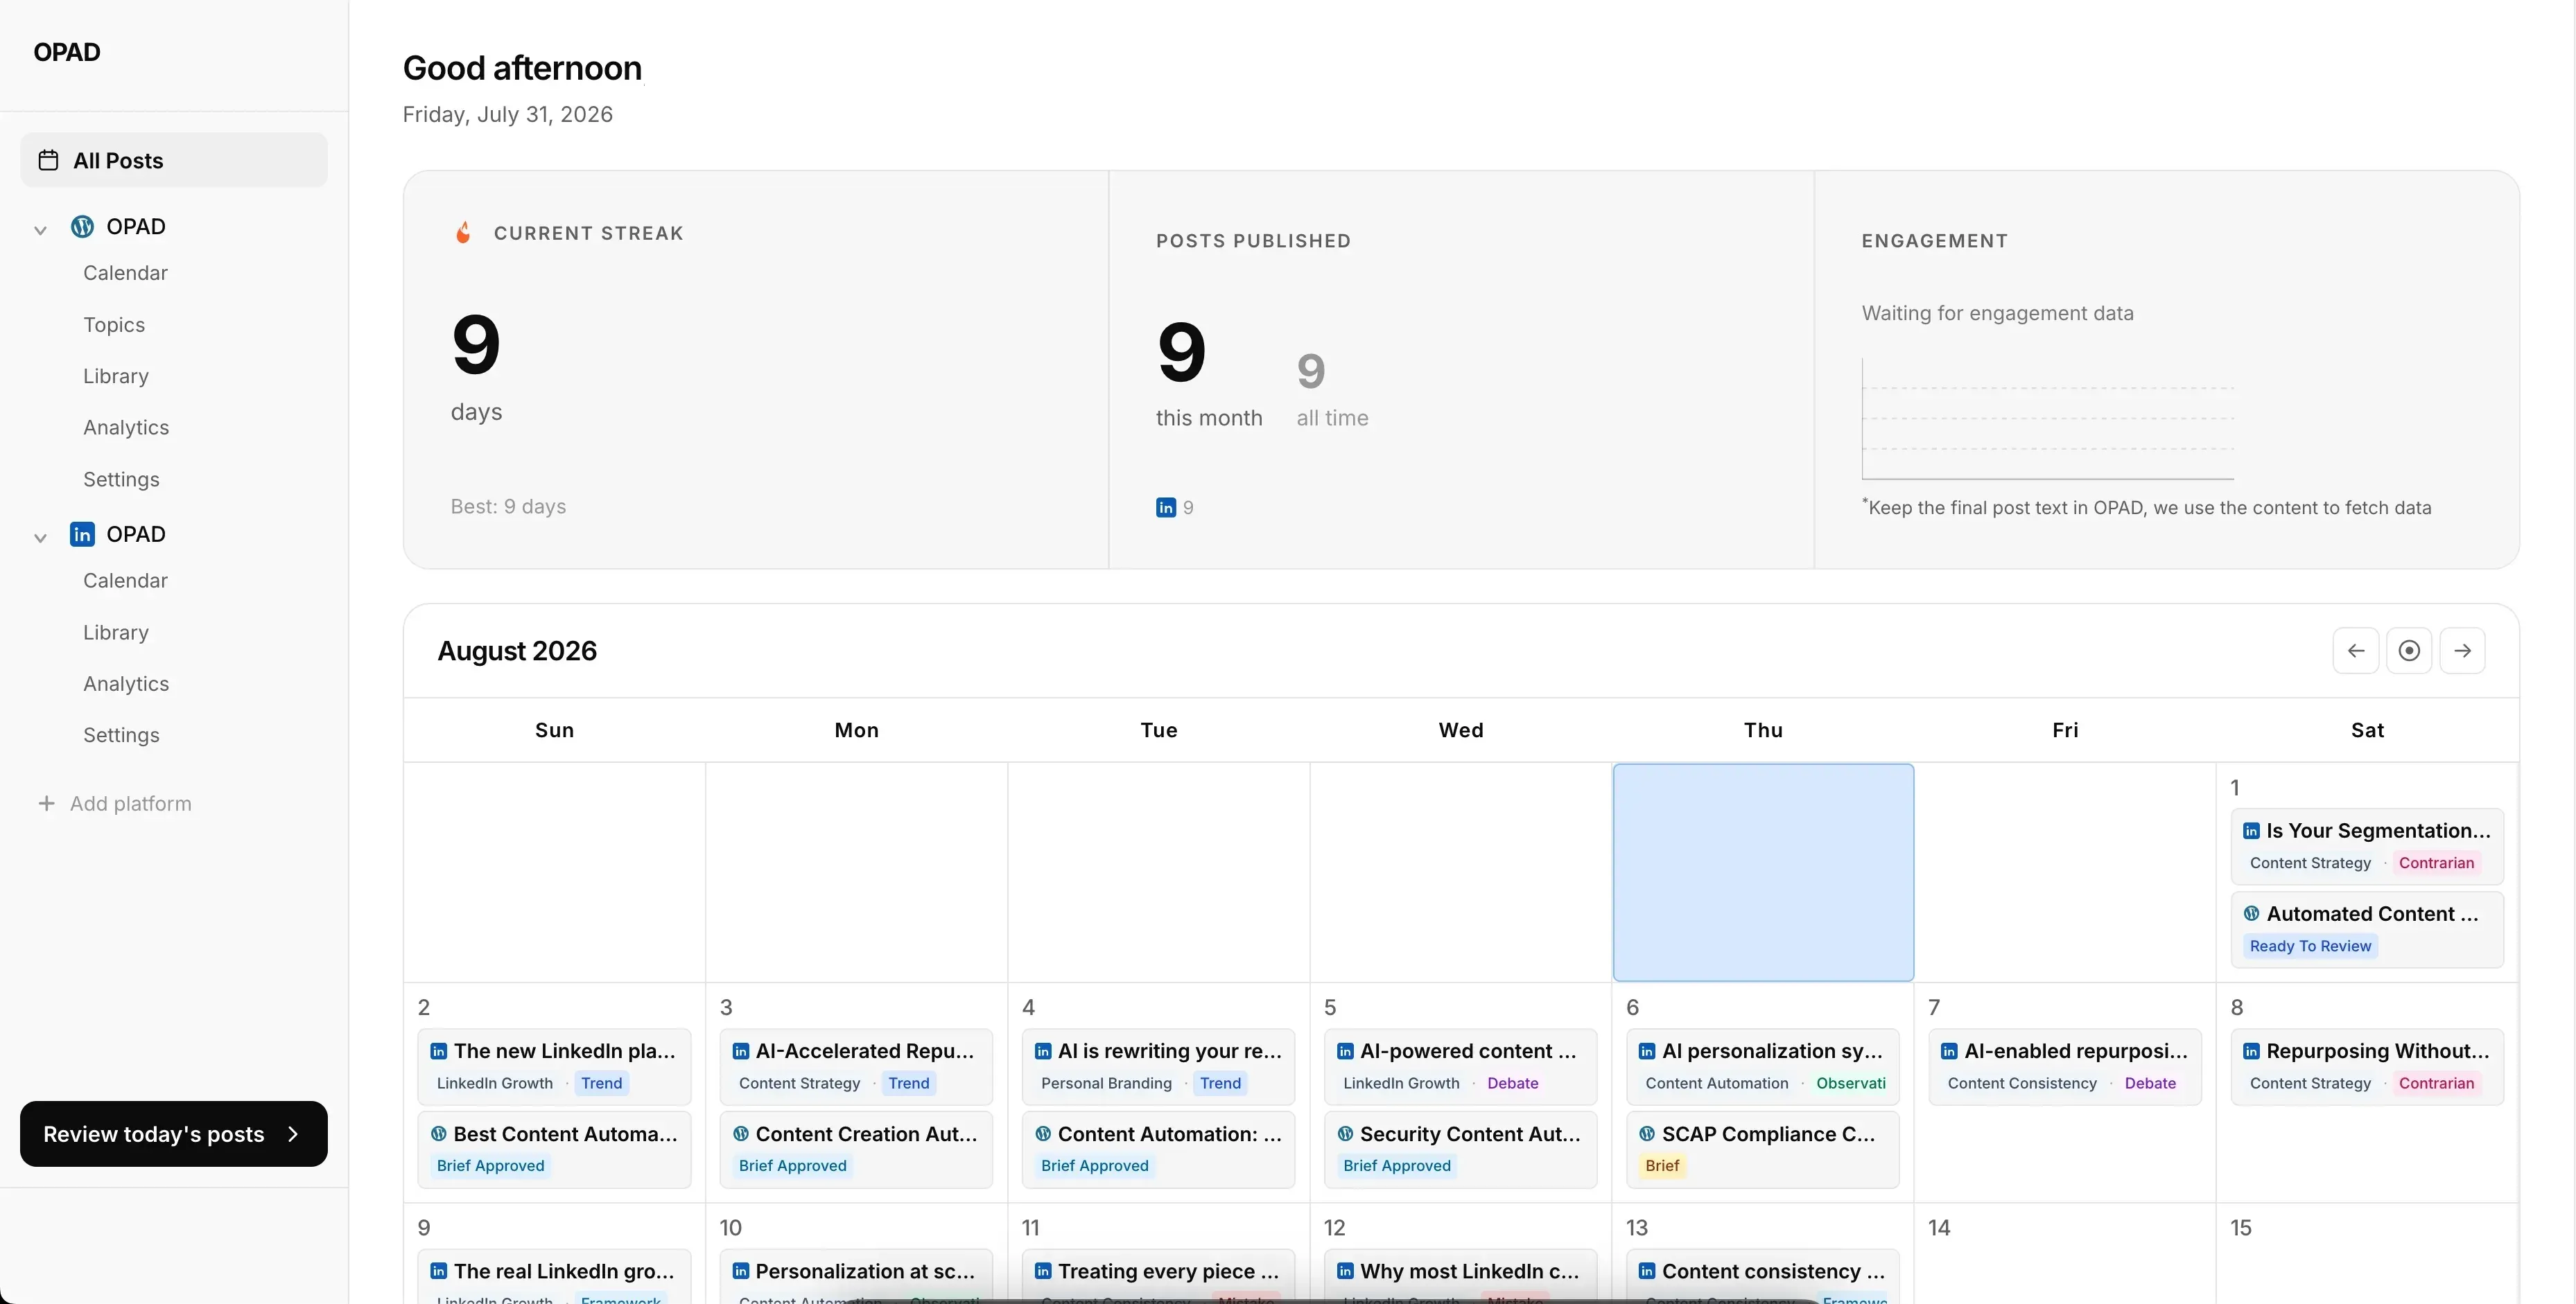Click the 'Why most LinkedIn c...' post title

(1469, 1271)
